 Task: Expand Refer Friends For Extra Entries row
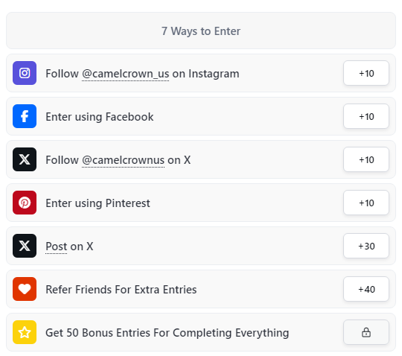click(x=201, y=289)
